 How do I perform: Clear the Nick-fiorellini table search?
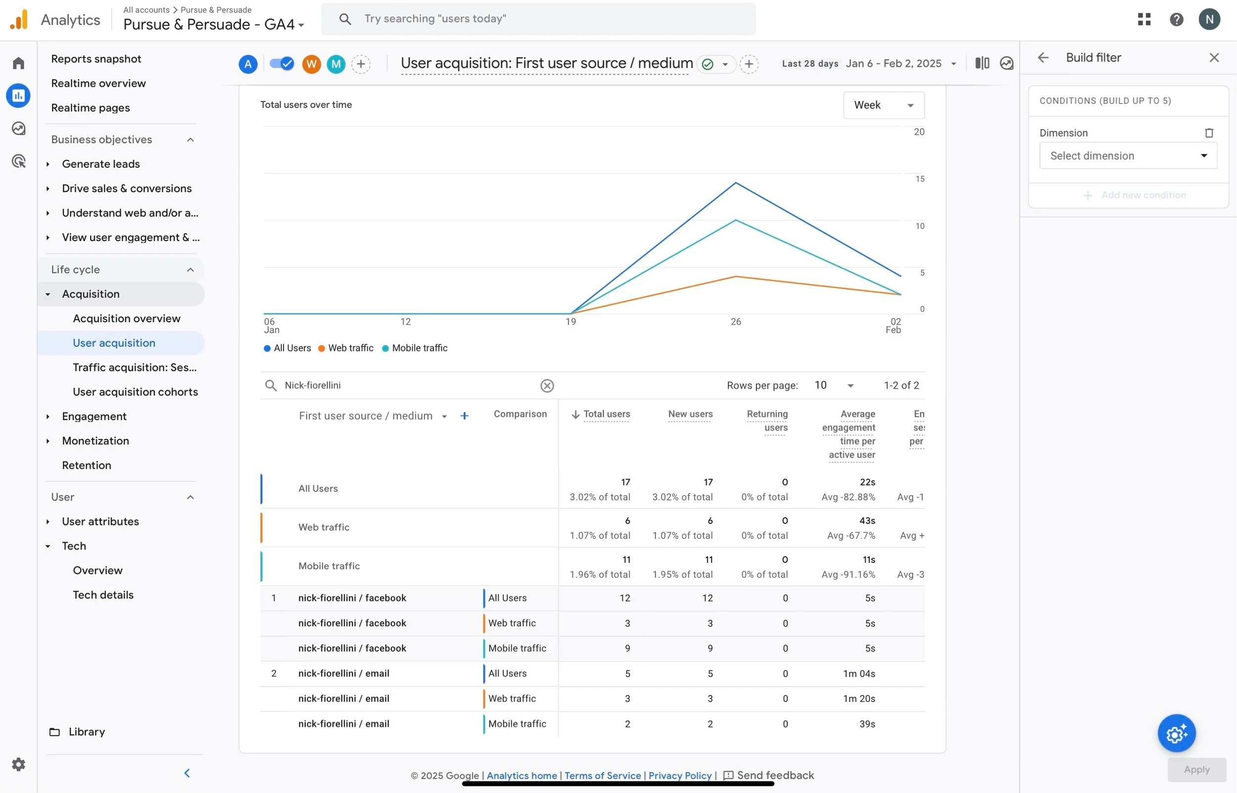point(547,386)
